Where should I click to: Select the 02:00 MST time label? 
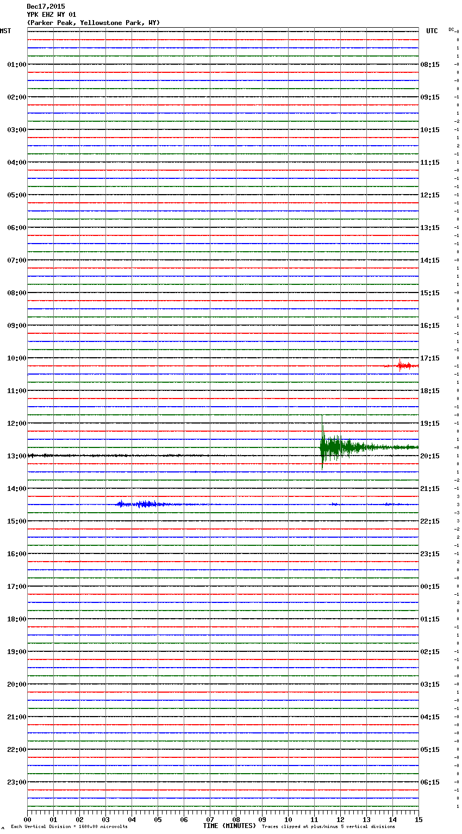[17, 97]
